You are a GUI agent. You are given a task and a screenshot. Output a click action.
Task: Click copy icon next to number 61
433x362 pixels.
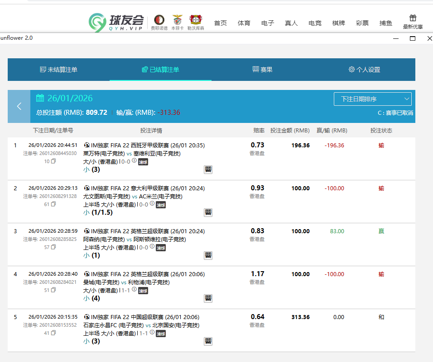(53, 204)
